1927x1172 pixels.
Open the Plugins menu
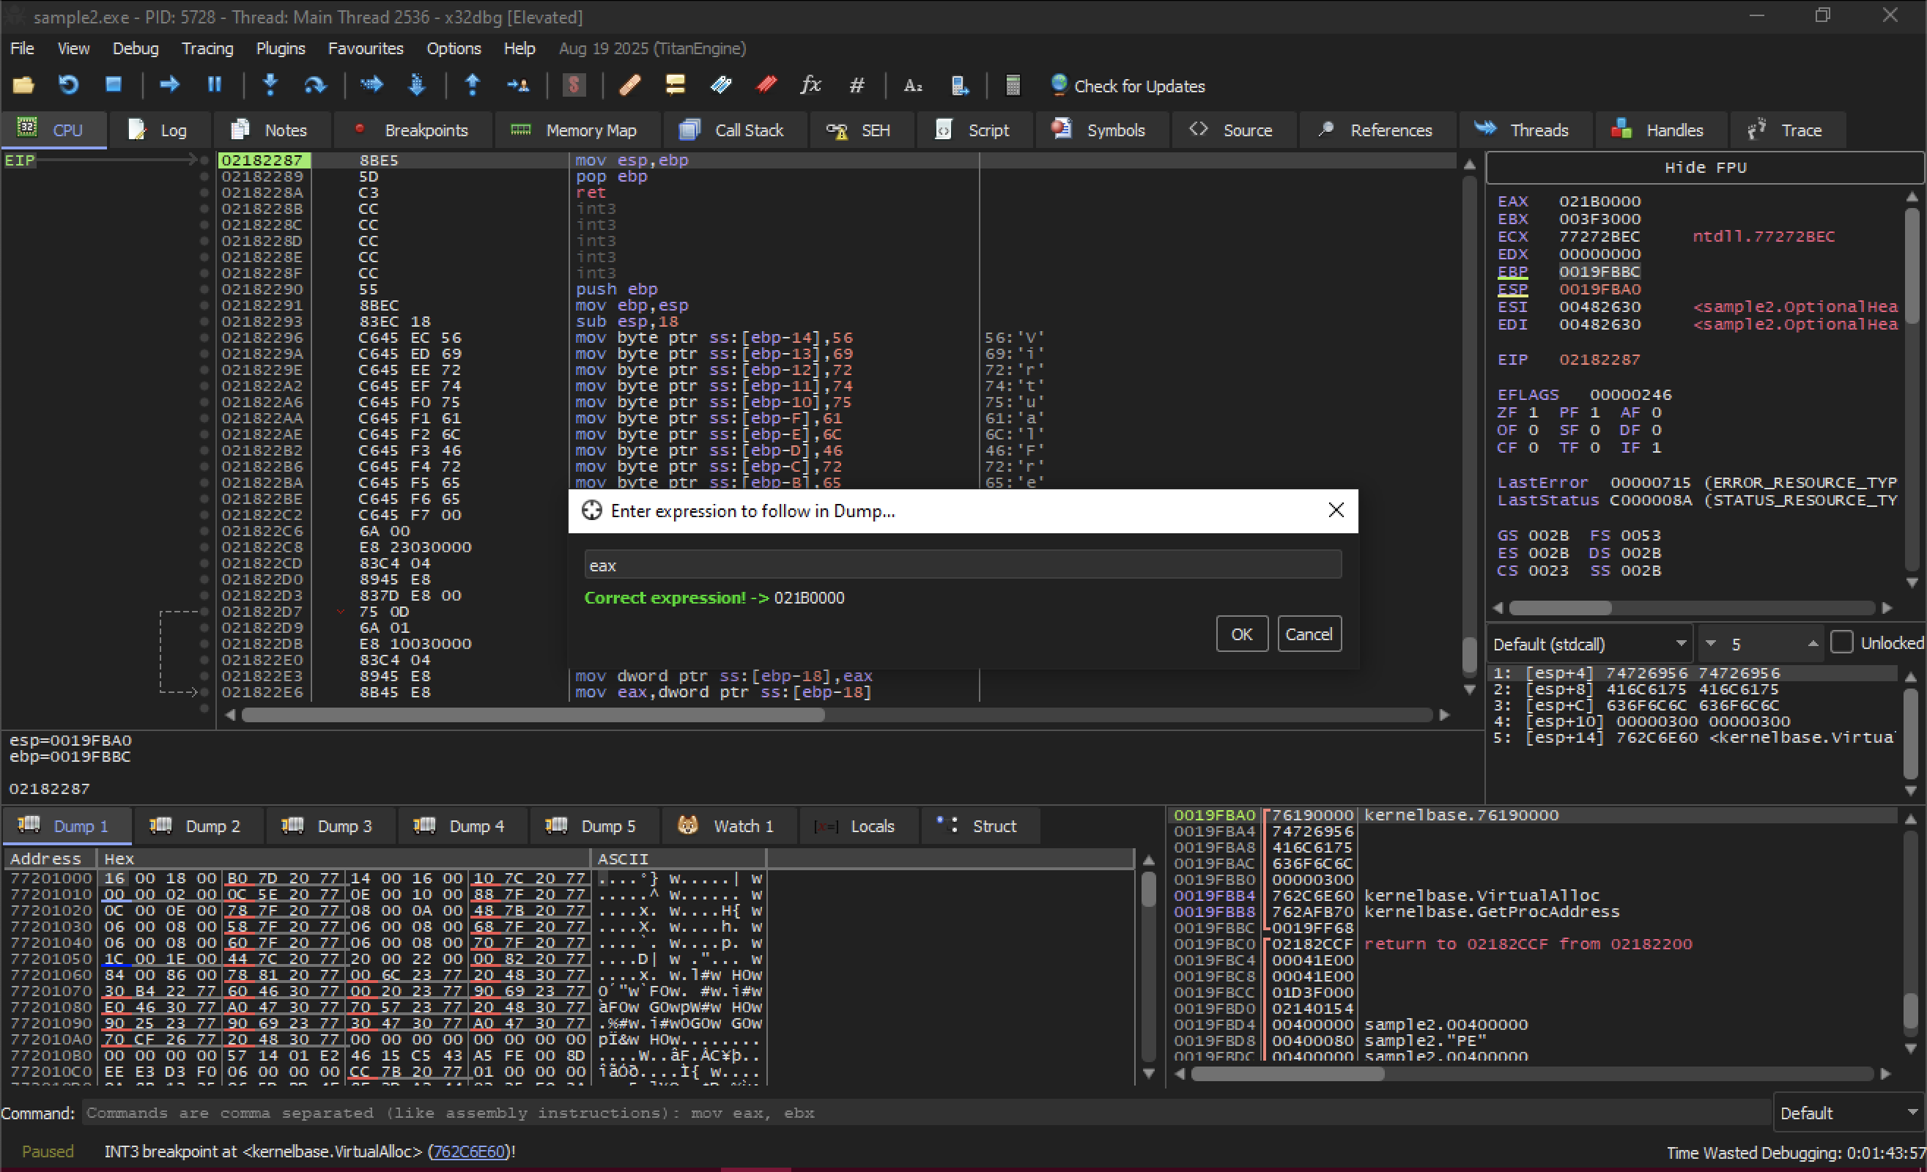click(x=281, y=48)
